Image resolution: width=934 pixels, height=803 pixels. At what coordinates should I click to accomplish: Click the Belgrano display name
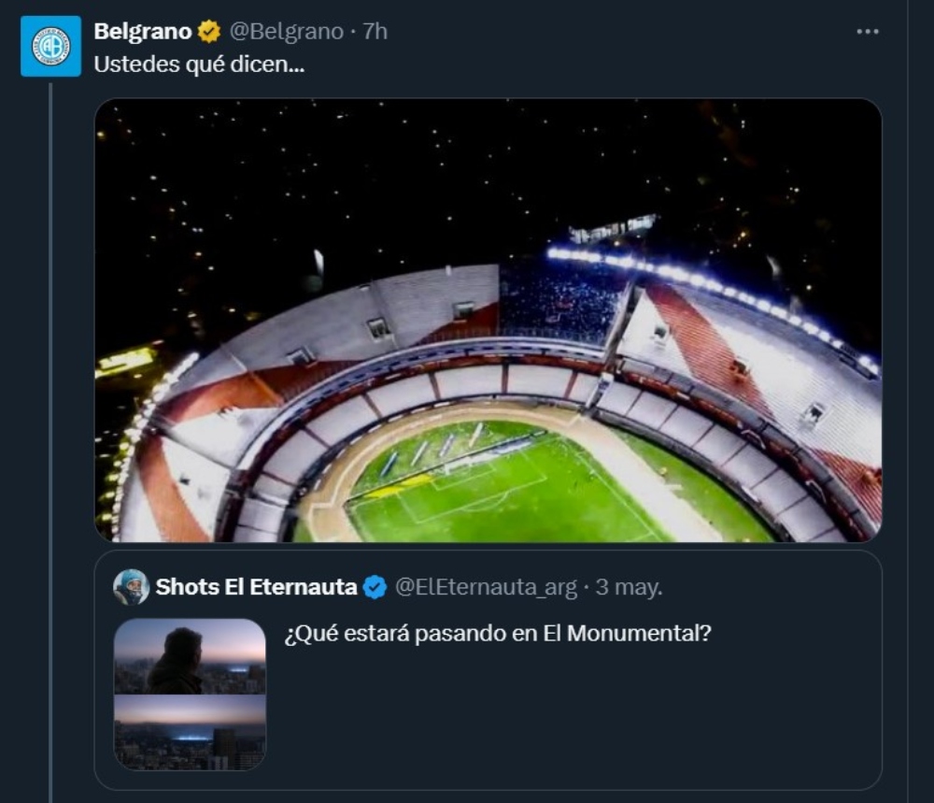[x=143, y=32]
